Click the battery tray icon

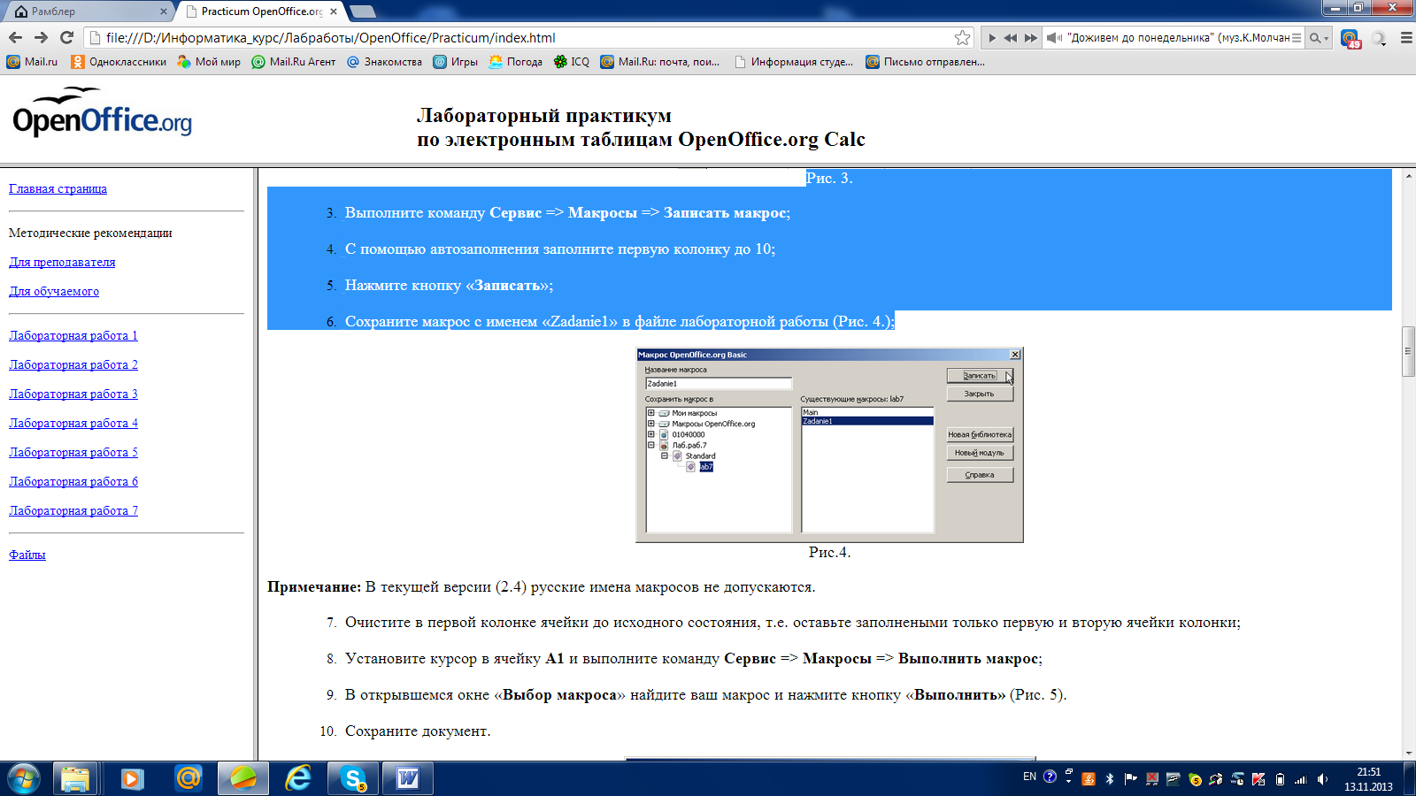[1279, 779]
